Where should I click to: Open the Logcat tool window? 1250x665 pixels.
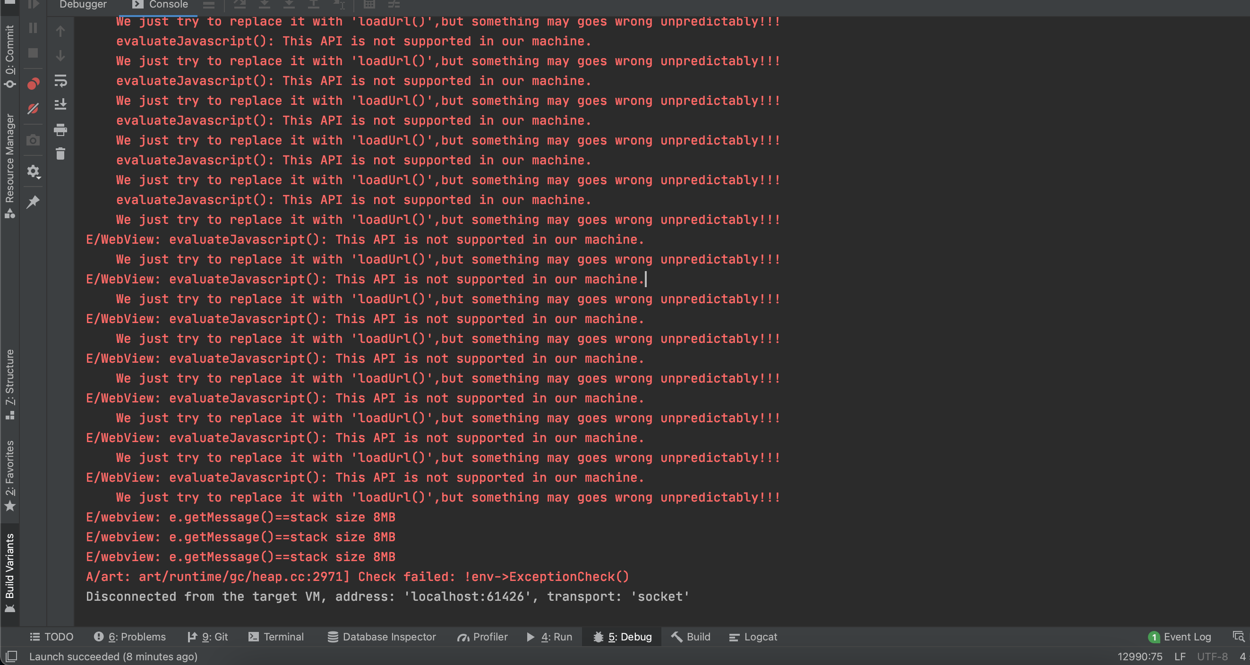(x=753, y=637)
